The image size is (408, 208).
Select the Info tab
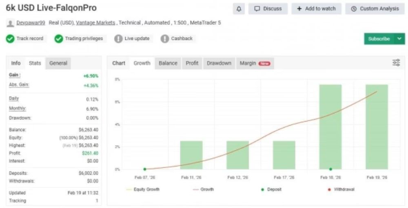[16, 63]
